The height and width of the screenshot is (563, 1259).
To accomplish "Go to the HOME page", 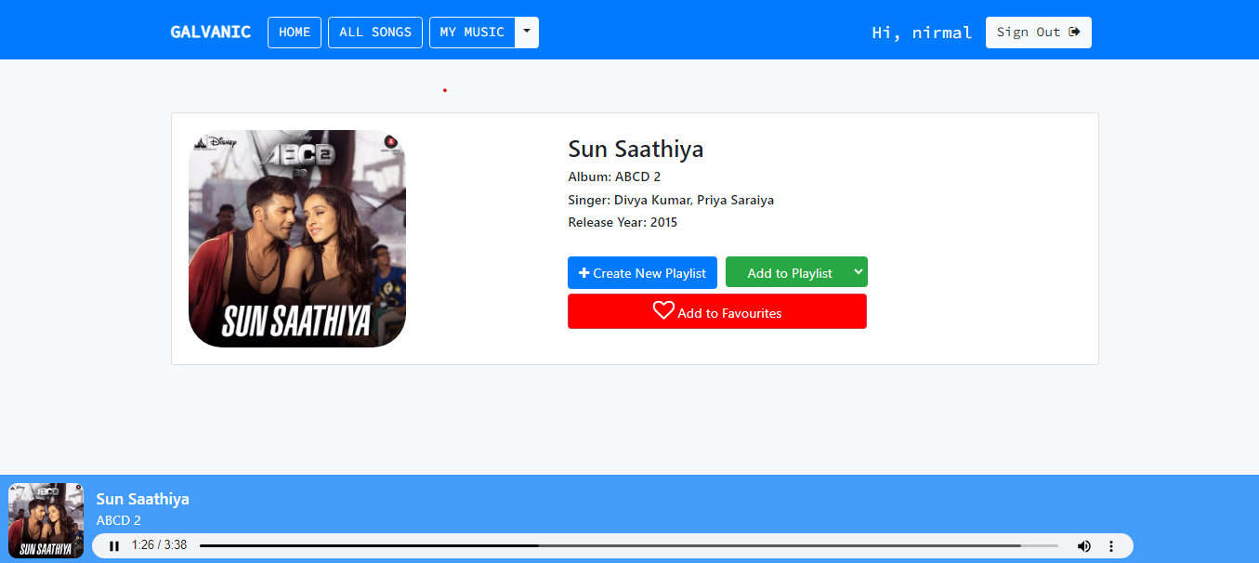I will point(295,33).
